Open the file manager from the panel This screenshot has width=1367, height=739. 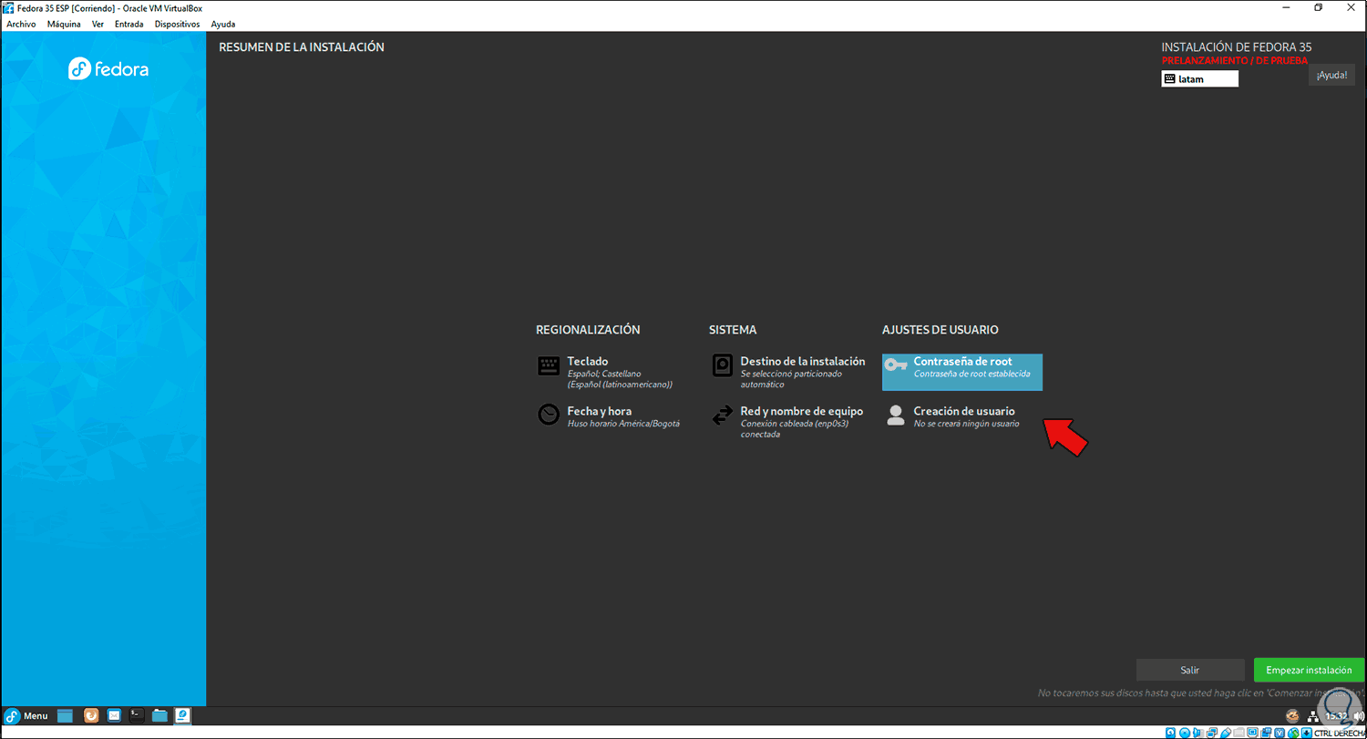(x=159, y=716)
